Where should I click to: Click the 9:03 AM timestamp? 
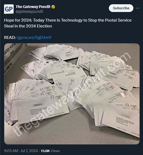click(x=11, y=151)
